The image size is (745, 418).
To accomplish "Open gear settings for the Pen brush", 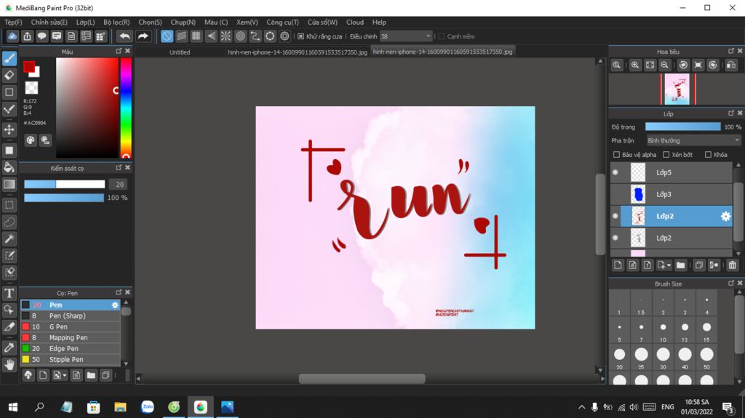I will [x=114, y=305].
